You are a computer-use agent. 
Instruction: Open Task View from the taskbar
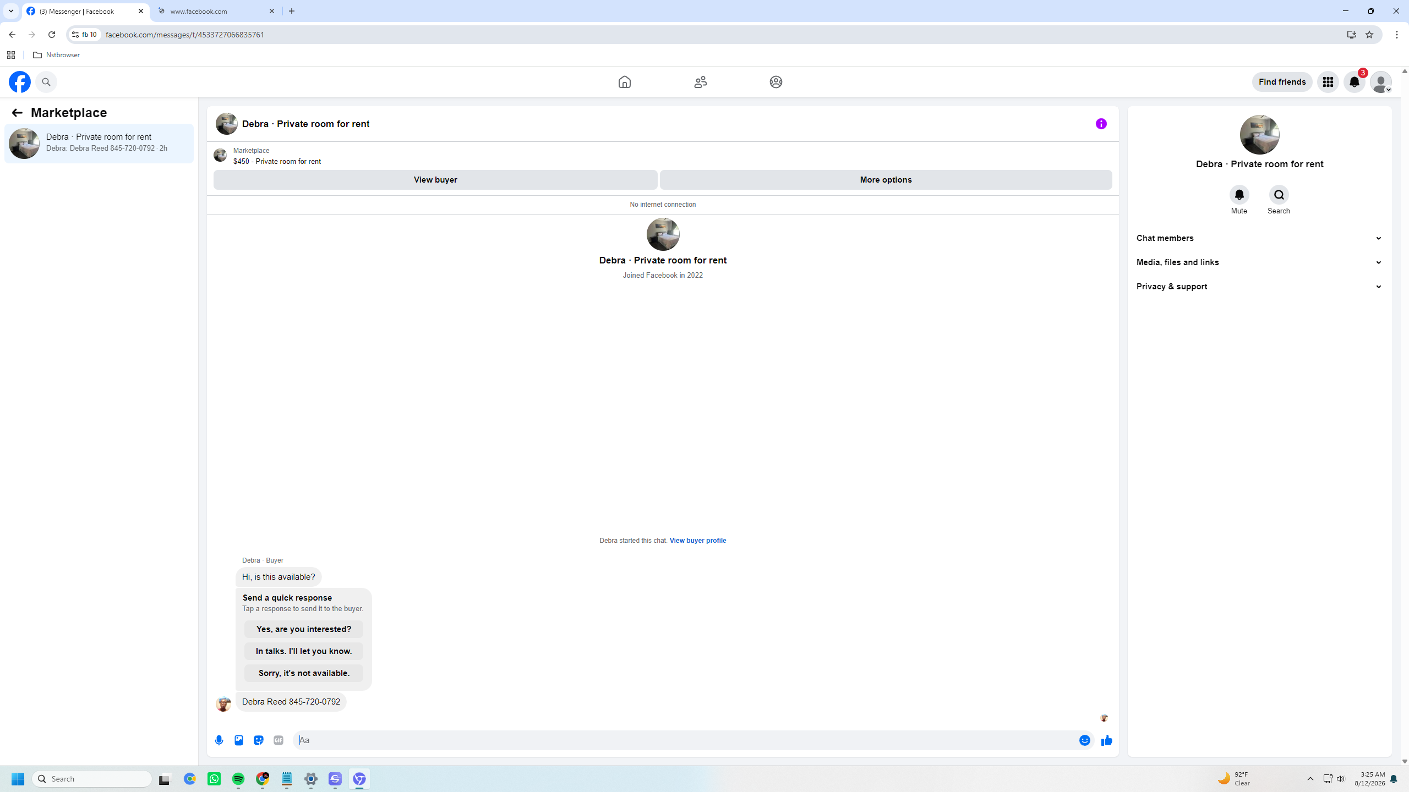(x=165, y=779)
